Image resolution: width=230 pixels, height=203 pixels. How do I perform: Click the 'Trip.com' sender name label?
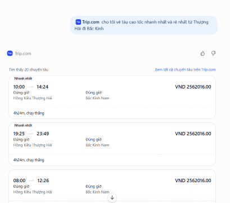23,54
